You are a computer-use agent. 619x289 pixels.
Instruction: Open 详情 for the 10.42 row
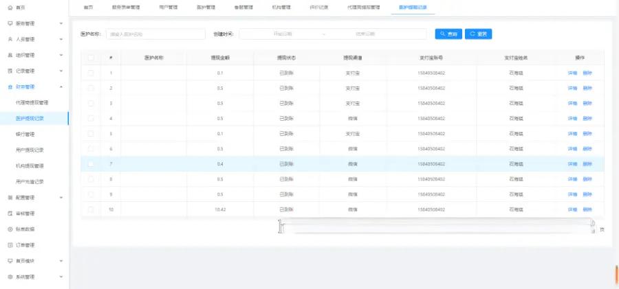point(572,209)
